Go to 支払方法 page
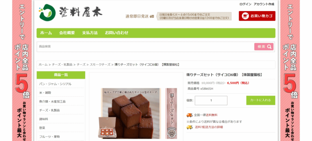312x141 pixels. pyautogui.click(x=90, y=33)
